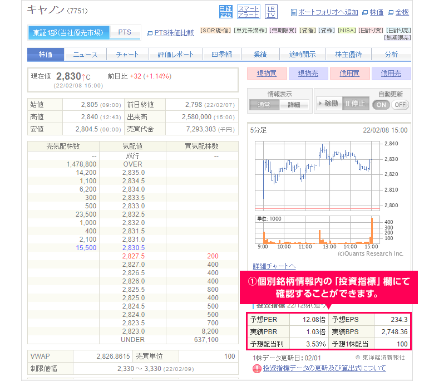The height and width of the screenshot is (381, 434).
Task: Switch to the 評価レポート tab
Action: pyautogui.click(x=175, y=55)
